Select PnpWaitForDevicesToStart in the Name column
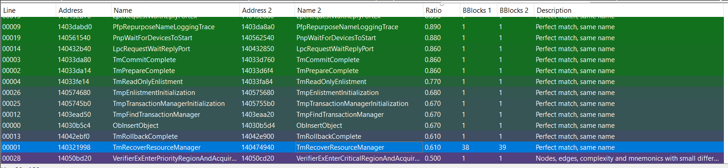 pyautogui.click(x=153, y=38)
